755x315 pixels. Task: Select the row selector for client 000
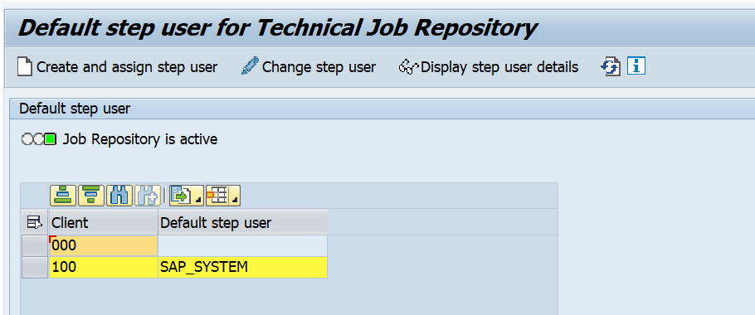pos(35,245)
